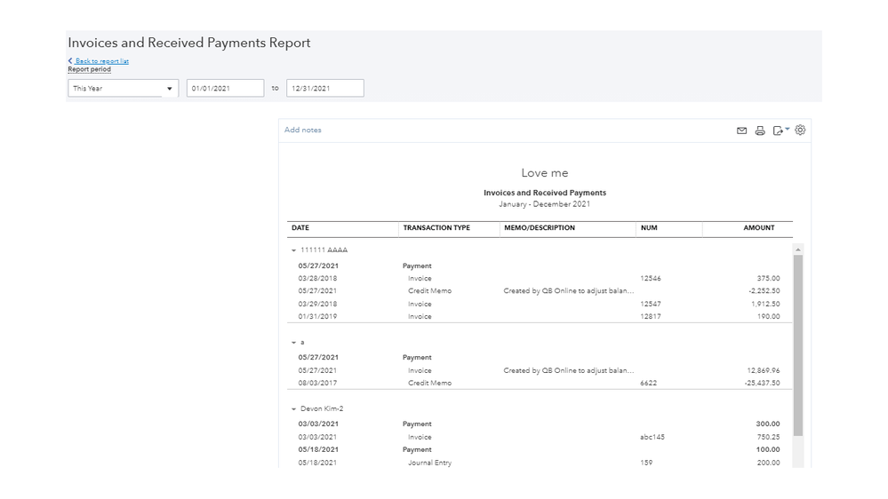Click the back arrow beside Back to report list
Screen dimensions: 888x499
[70, 61]
